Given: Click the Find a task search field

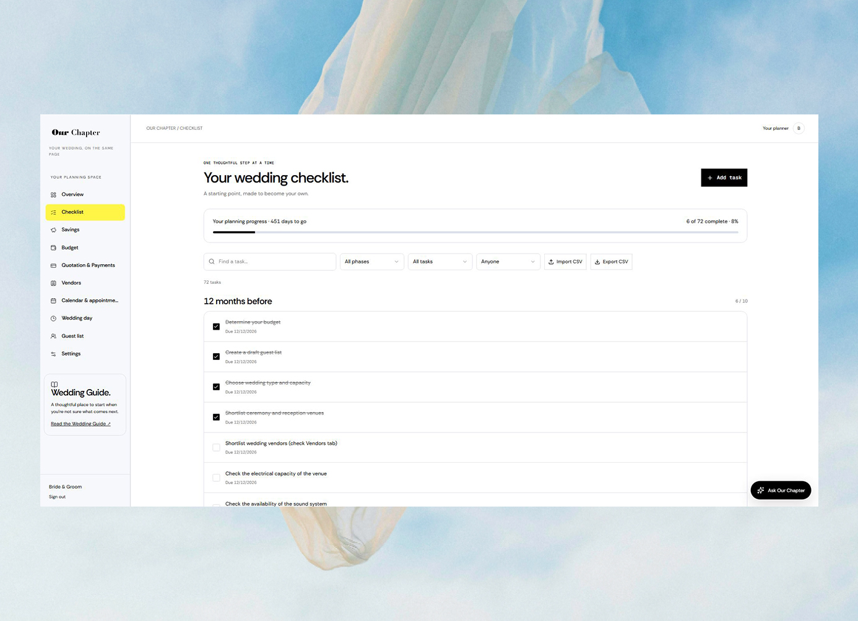Looking at the screenshot, I should click(270, 262).
